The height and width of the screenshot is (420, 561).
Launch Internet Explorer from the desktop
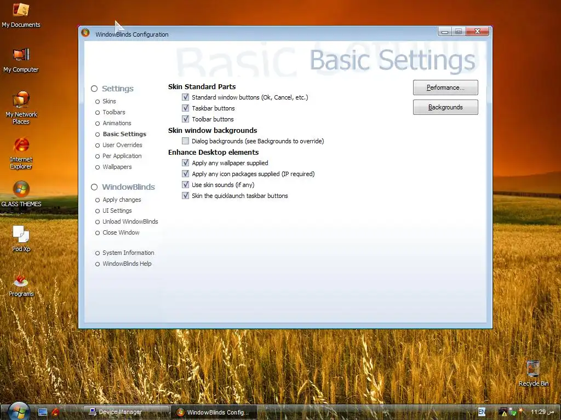coord(21,153)
